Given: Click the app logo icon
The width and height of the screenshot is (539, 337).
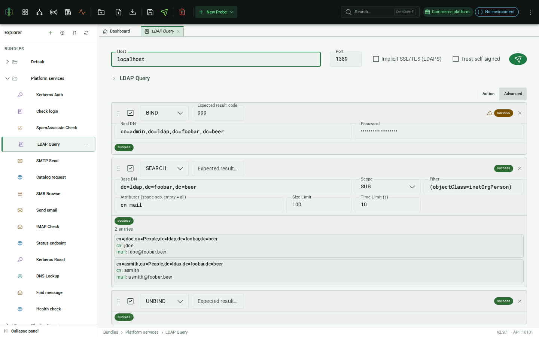Looking at the screenshot, I should 9,12.
